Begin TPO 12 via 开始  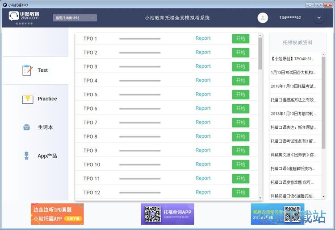[241, 193]
